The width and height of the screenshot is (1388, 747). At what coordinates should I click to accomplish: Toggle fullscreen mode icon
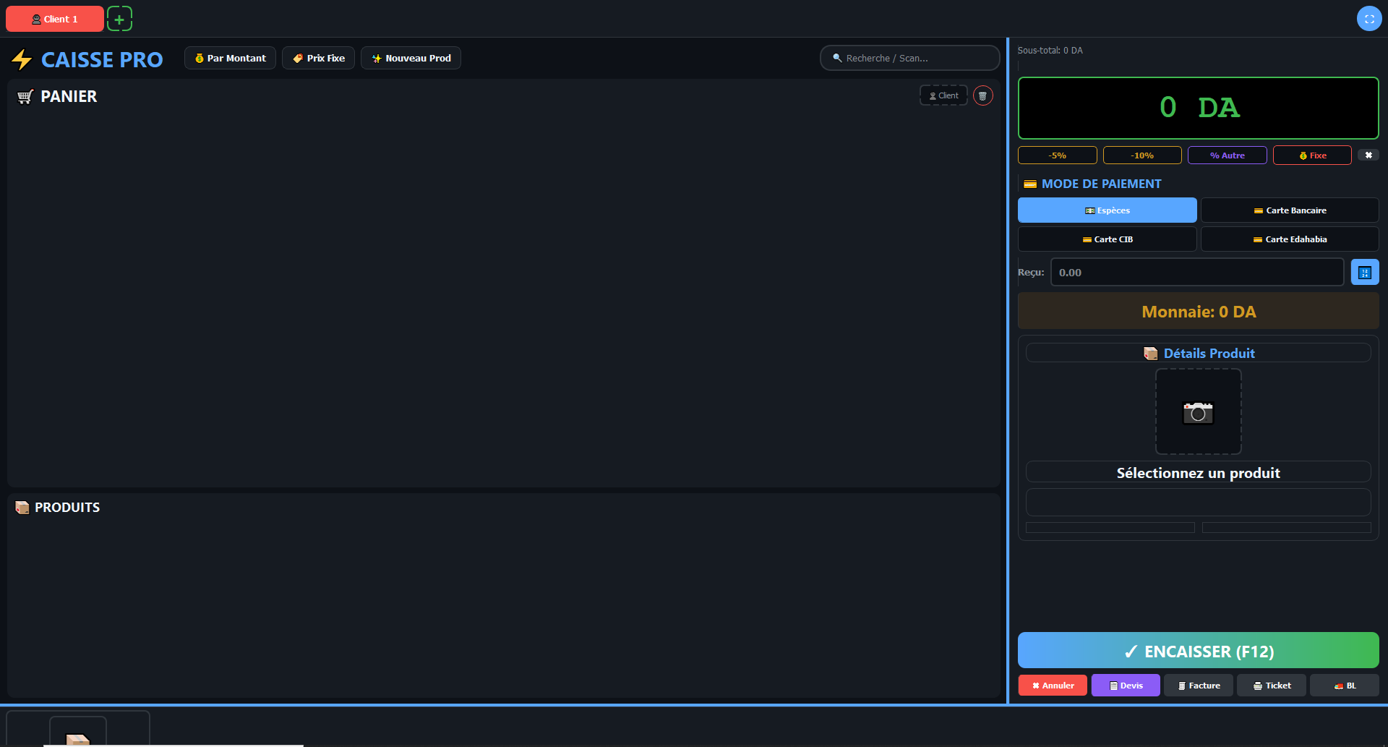(x=1368, y=19)
